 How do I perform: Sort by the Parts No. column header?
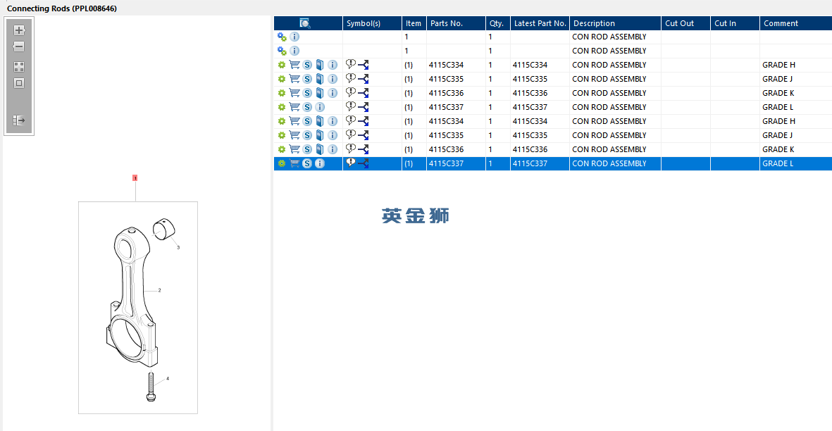point(456,23)
